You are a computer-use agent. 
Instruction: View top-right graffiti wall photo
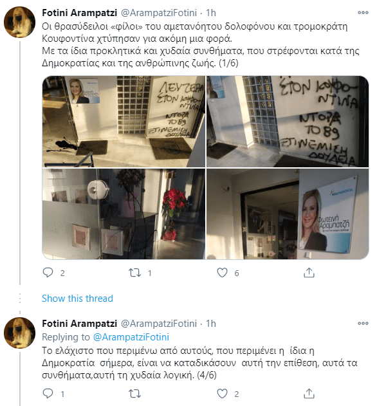[x=288, y=122]
